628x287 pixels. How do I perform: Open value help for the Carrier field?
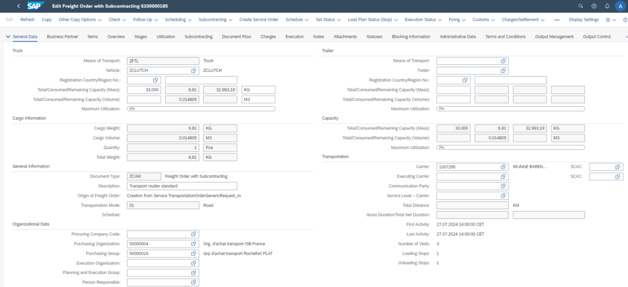click(504, 167)
